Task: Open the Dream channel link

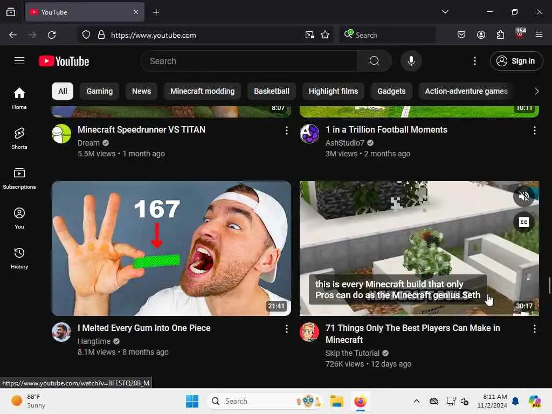Action: [89, 143]
